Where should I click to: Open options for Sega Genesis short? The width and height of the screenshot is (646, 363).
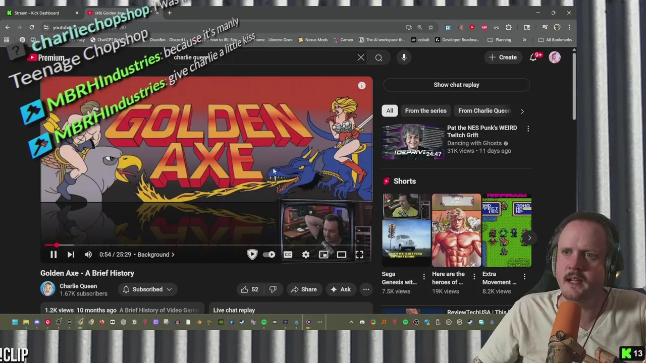424,276
